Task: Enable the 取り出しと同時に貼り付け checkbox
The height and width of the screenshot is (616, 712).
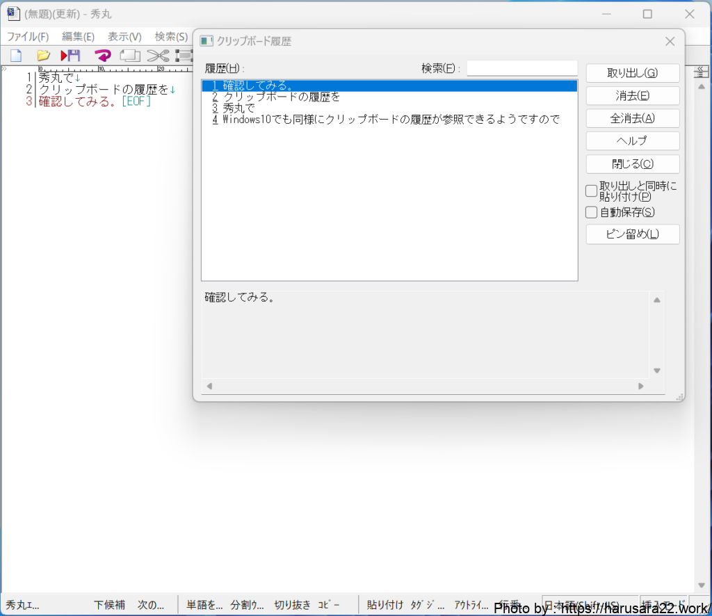Action: (x=592, y=191)
